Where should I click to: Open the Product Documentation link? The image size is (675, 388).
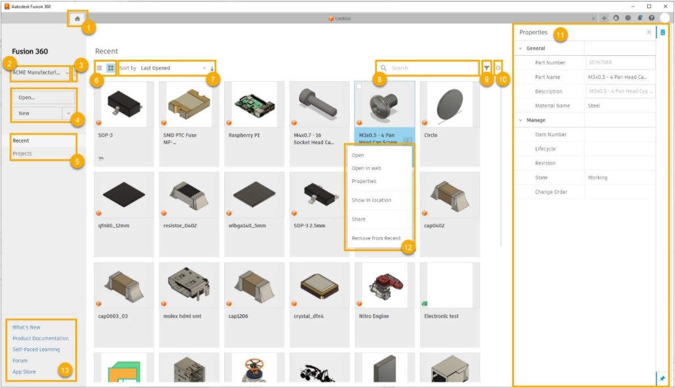(40, 339)
